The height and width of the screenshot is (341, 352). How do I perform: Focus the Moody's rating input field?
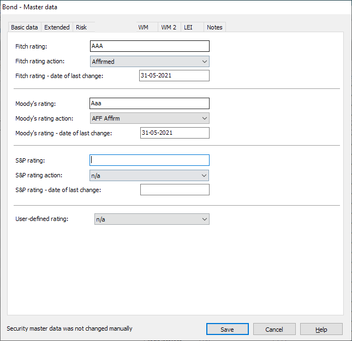point(149,103)
